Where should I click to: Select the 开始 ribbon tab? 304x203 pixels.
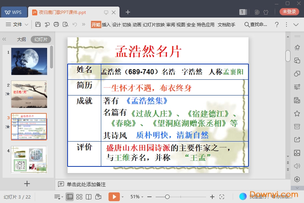[x=96, y=25]
